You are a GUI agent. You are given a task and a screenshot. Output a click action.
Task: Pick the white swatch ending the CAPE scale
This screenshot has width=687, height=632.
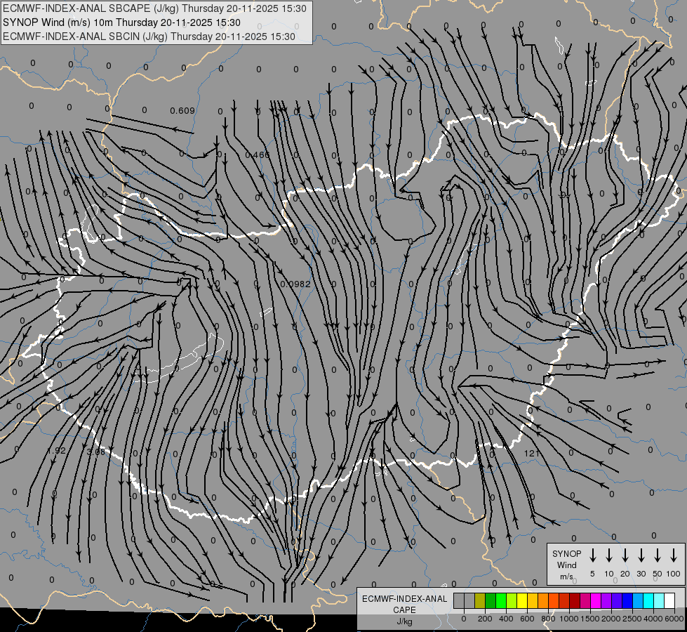coord(669,600)
